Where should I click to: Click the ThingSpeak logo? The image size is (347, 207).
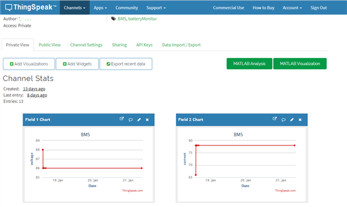point(30,7)
